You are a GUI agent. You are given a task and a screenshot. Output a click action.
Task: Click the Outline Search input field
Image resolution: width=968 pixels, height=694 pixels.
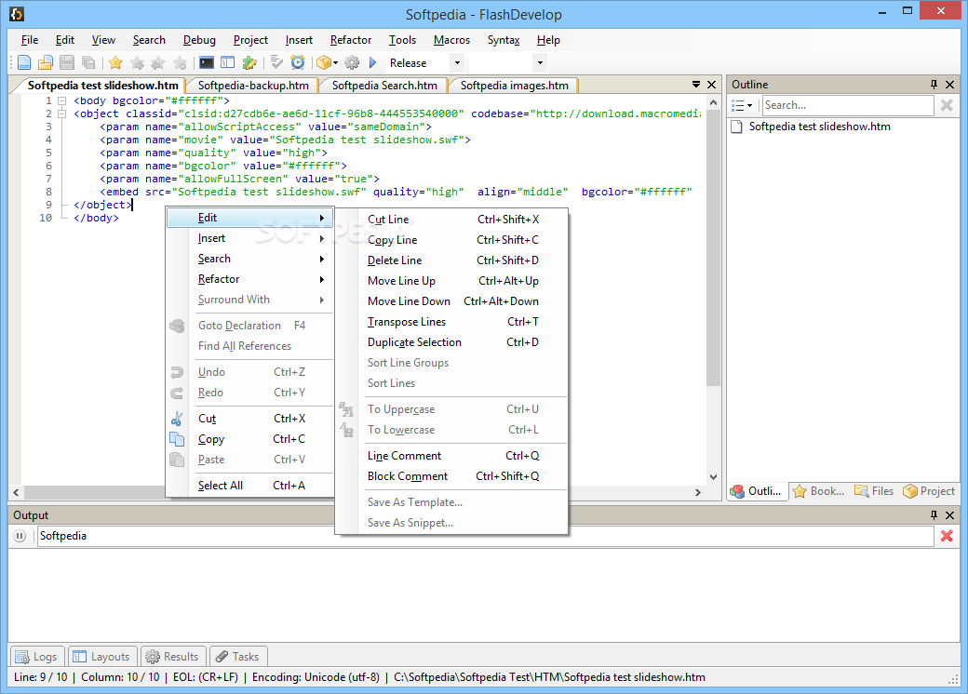[x=848, y=105]
